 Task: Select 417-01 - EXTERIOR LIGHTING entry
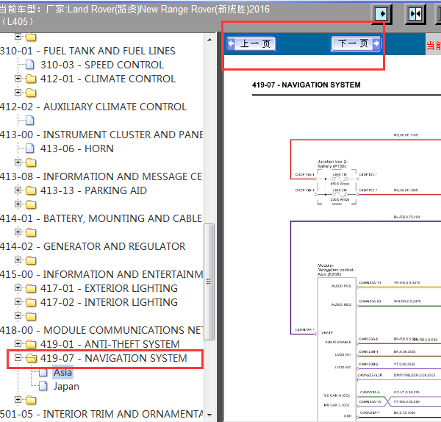tap(109, 288)
